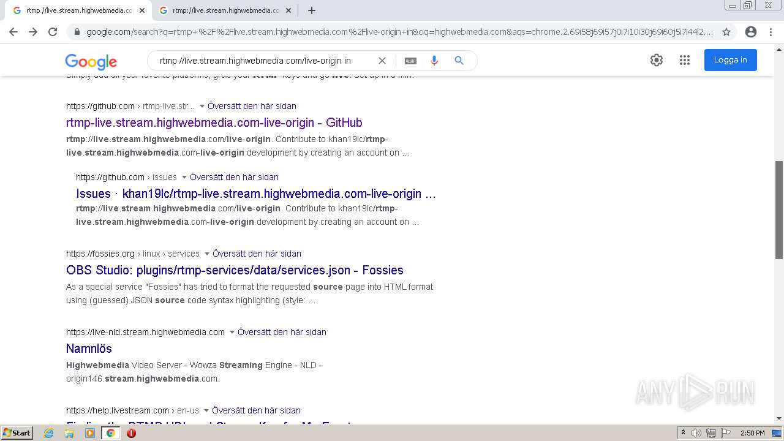Open volume control in system tray

[x=696, y=433]
